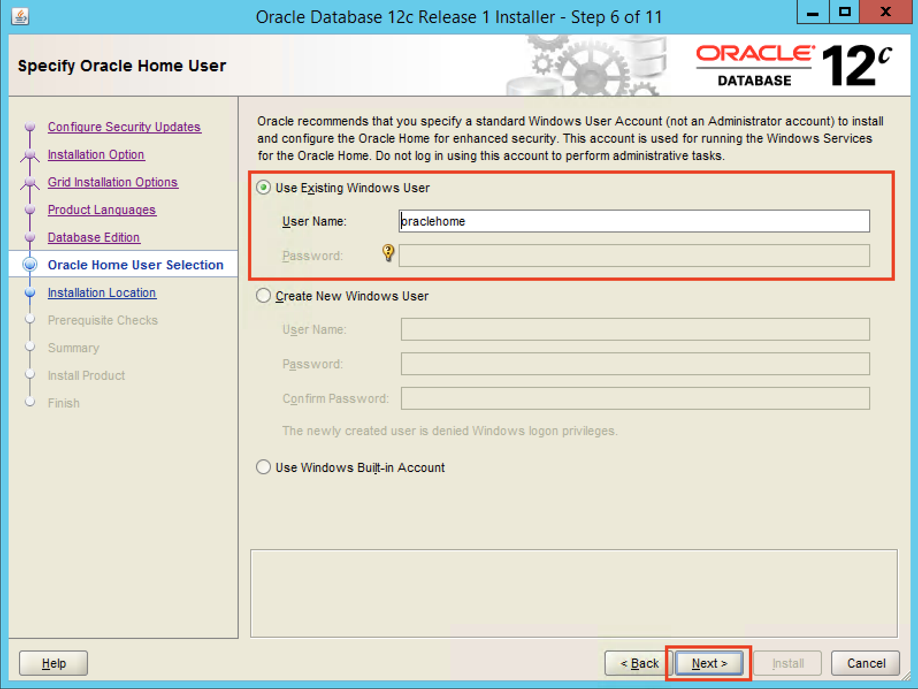Click the existing user User Name field
The image size is (918, 689).
(634, 221)
